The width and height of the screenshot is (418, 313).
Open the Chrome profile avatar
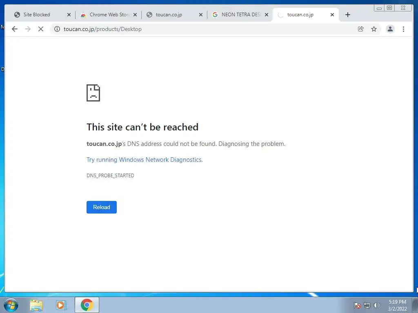[x=390, y=29]
